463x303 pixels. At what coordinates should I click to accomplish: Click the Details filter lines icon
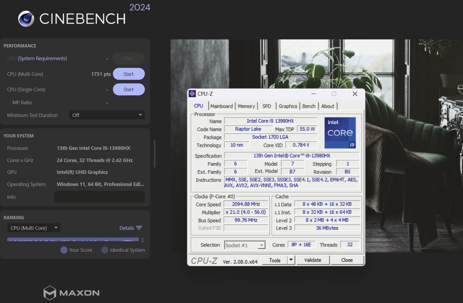coord(139,228)
